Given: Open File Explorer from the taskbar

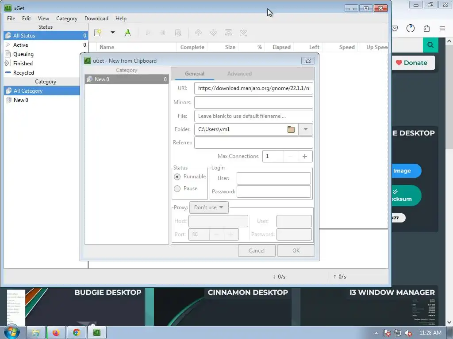Looking at the screenshot, I should pyautogui.click(x=36, y=333).
